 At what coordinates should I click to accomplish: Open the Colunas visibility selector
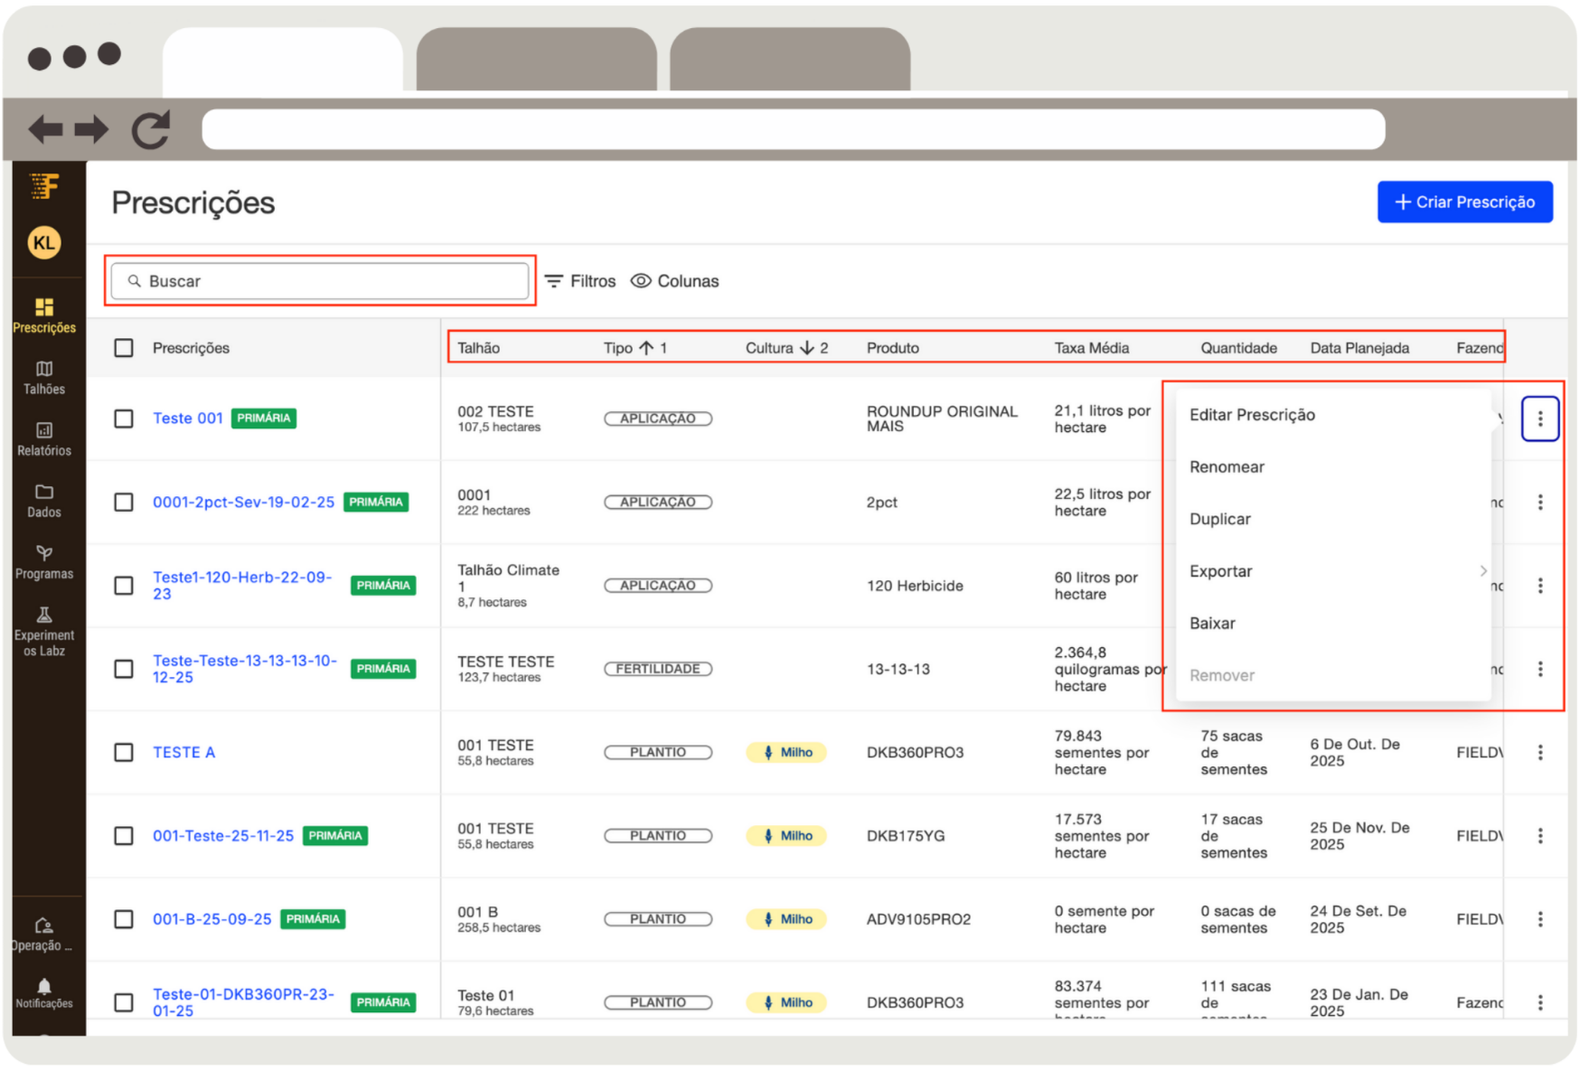(x=674, y=281)
